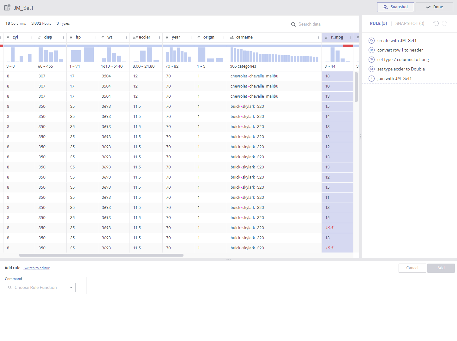Click St icon for set type accler
The width and height of the screenshot is (457, 341).
[x=372, y=69]
